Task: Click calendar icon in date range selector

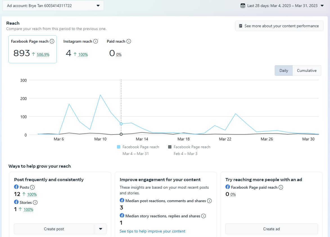Action: [x=243, y=6]
